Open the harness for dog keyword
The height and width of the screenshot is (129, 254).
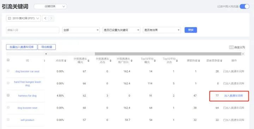tap(28, 96)
